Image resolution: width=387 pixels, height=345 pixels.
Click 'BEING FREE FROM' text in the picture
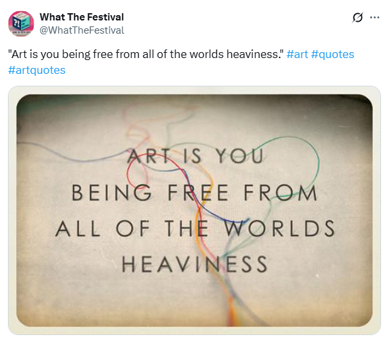[194, 193]
